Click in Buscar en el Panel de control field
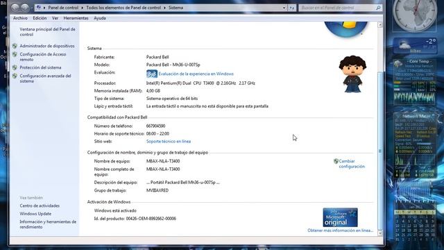The image size is (444, 250). [337, 8]
